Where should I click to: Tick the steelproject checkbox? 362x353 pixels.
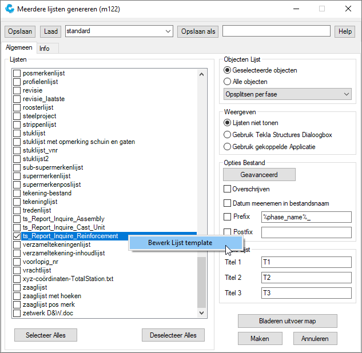point(17,116)
